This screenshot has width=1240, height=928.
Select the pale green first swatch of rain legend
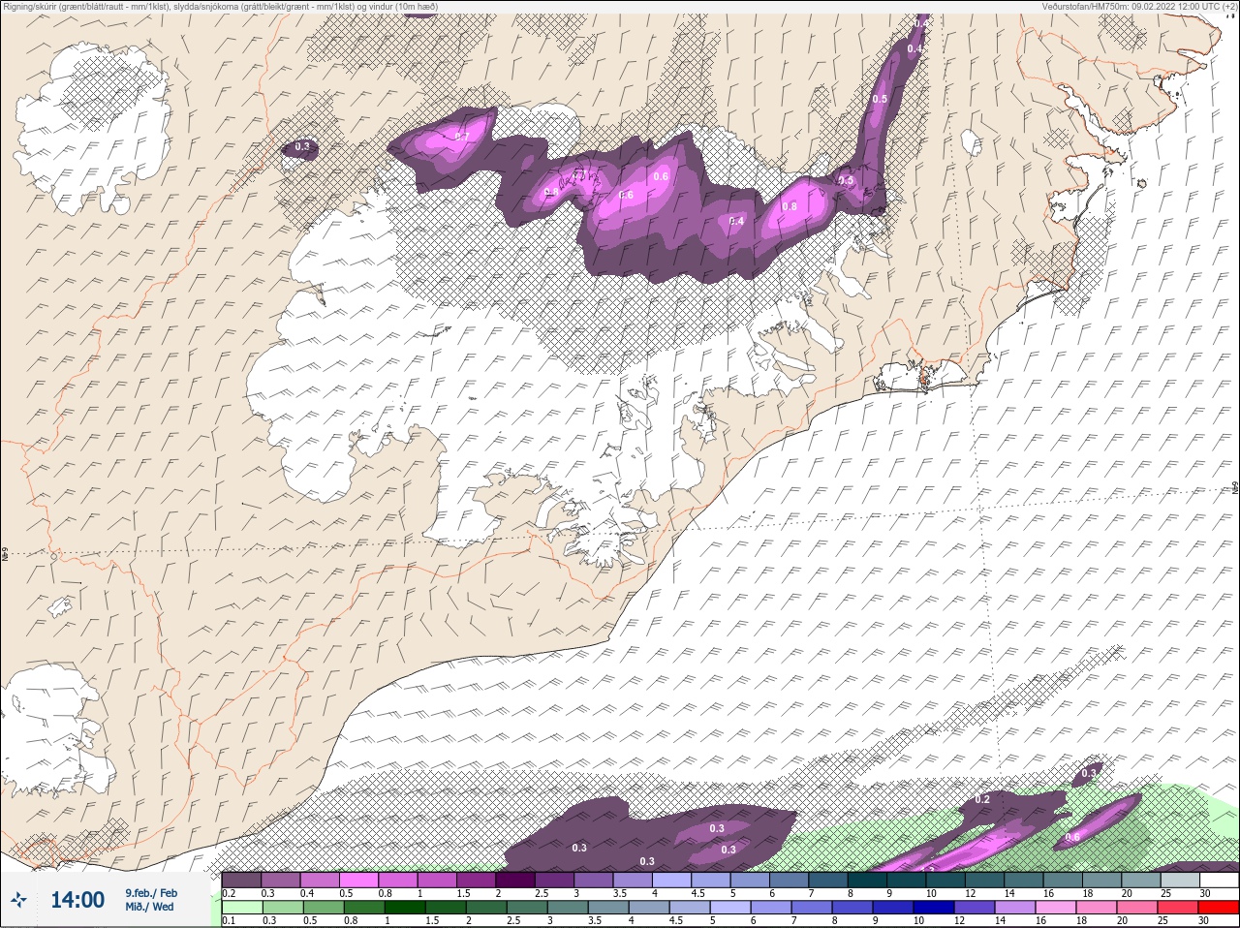241,908
